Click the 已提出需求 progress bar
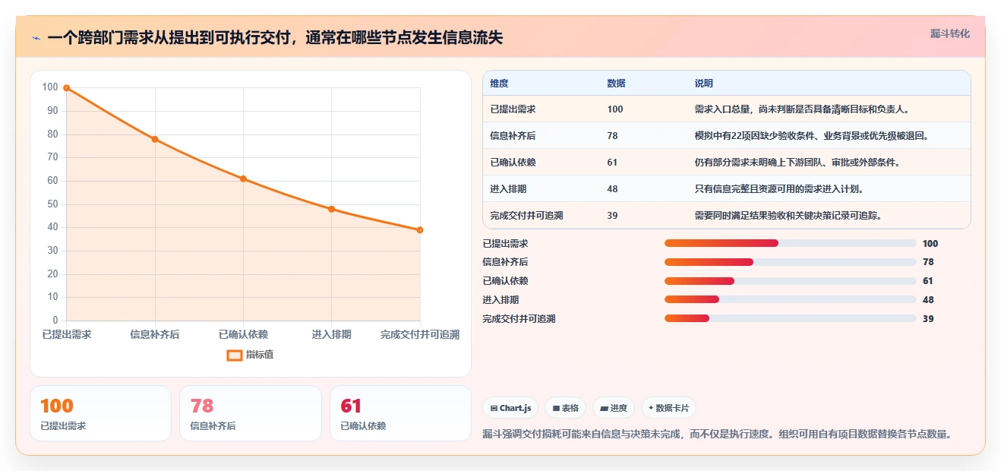Screen dimensions: 1001x471 click(791, 243)
